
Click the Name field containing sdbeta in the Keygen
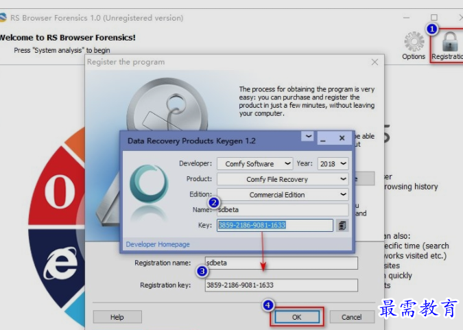(283, 210)
